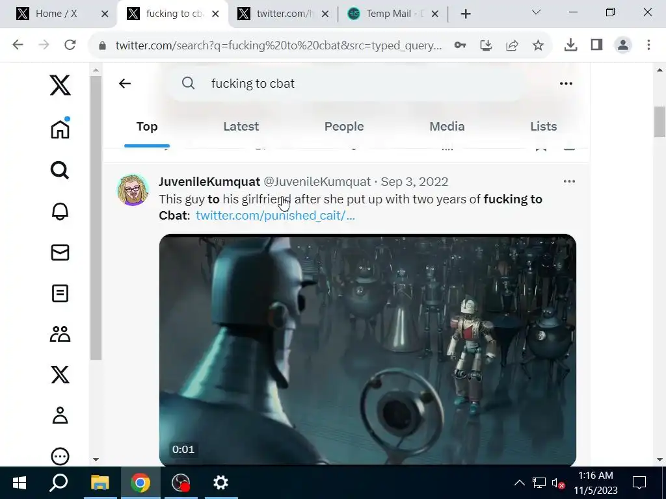The image size is (666, 499).
Task: Open the Windows notification center
Action: [x=639, y=483]
